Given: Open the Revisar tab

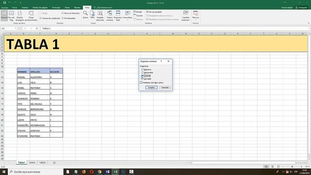Looking at the screenshot, I should coord(77,8).
